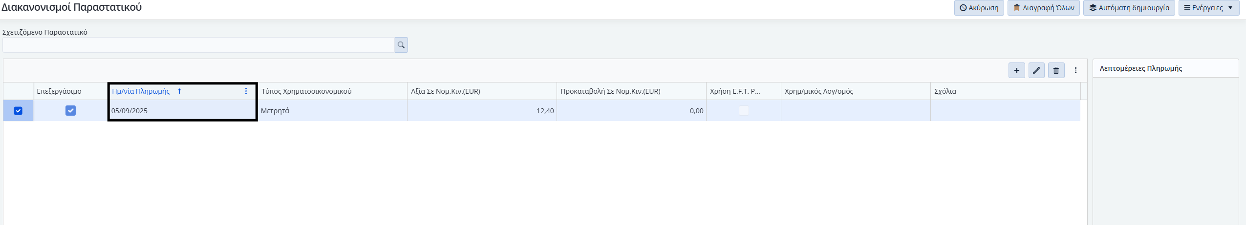The image size is (1246, 225).
Task: Click the Αξία Σε Νομ.Κιν.(EUR) column header
Action: pos(445,91)
